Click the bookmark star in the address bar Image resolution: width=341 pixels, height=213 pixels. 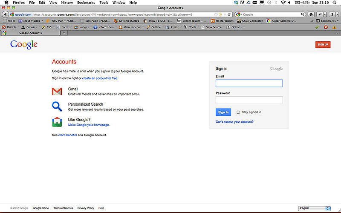pos(216,14)
